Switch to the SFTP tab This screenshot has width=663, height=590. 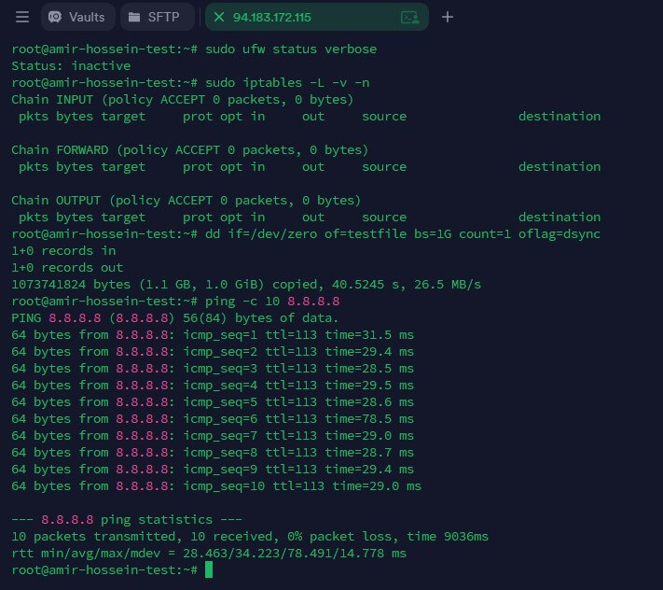click(157, 17)
